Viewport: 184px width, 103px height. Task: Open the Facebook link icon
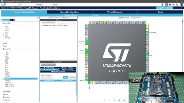[x=166, y=5]
